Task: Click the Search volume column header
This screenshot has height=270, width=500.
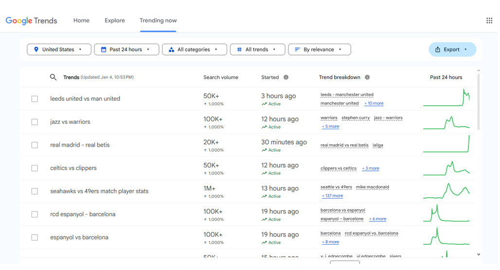Action: click(x=221, y=77)
